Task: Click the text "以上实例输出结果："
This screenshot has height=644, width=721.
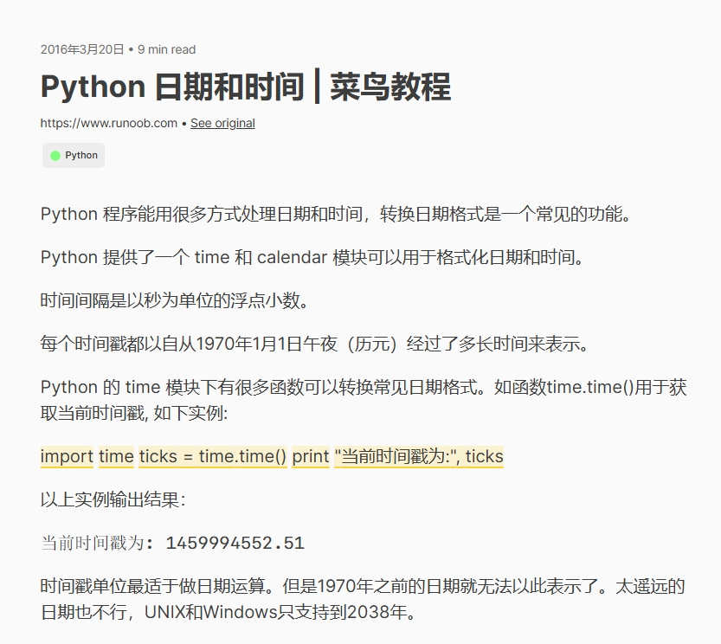Action: click(x=113, y=500)
